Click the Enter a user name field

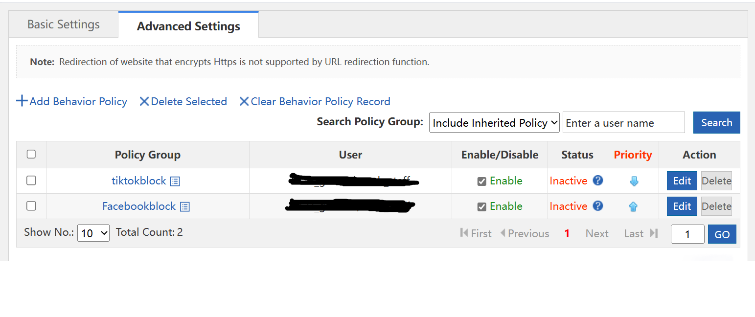click(623, 123)
